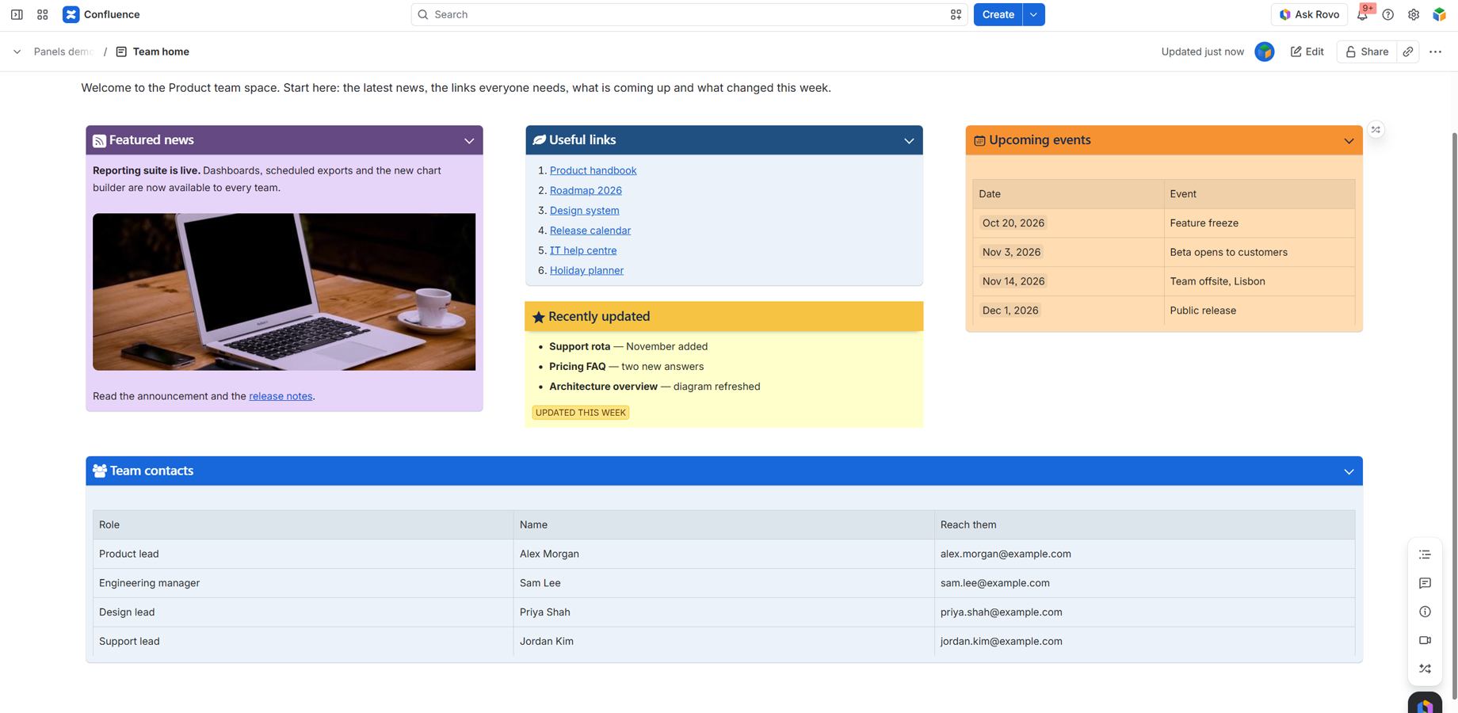Open the help question mark icon
The height and width of the screenshot is (713, 1458).
[x=1388, y=14]
